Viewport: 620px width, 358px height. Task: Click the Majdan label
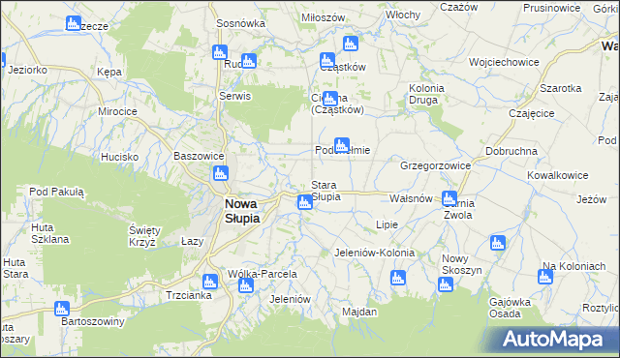pyautogui.click(x=359, y=312)
